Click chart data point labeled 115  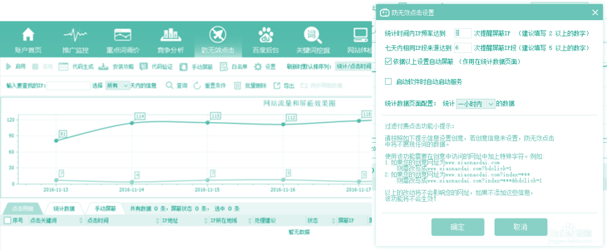tap(207, 122)
